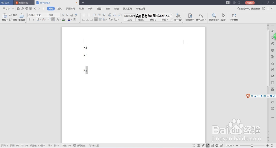Open Print Preview from quick access toolbar
Image resolution: width=276 pixels, height=148 pixels.
[x=31, y=9]
